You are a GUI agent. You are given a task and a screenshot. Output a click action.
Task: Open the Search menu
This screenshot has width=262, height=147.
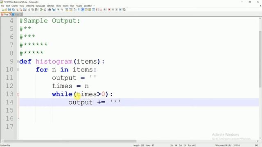pos(15,6)
